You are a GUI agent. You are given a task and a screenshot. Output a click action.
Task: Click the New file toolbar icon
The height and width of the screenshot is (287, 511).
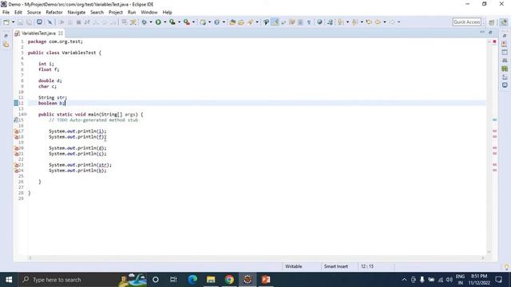(x=6, y=22)
